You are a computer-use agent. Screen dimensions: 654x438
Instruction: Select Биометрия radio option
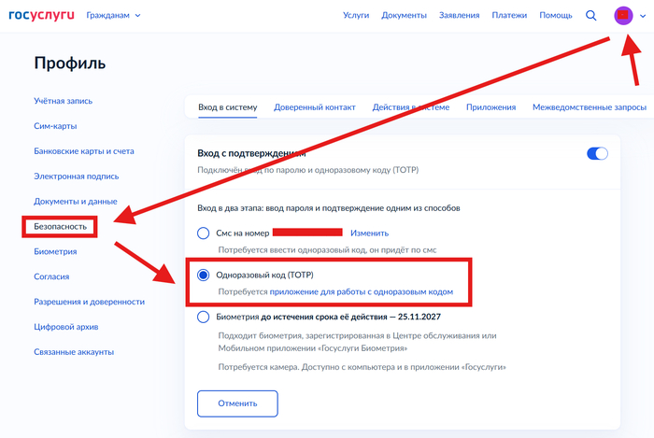[204, 317]
